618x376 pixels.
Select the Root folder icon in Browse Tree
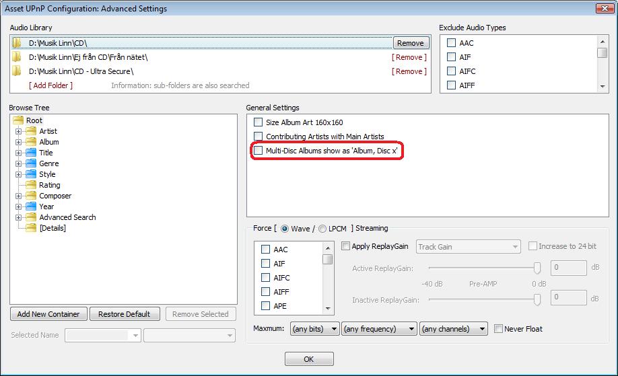click(18, 120)
